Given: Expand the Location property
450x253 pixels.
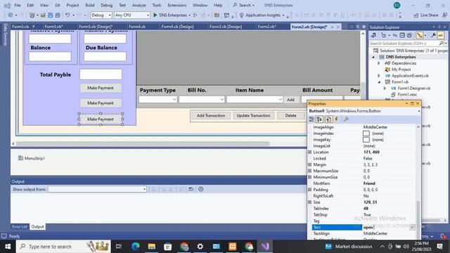Looking at the screenshot, I should [309, 152].
